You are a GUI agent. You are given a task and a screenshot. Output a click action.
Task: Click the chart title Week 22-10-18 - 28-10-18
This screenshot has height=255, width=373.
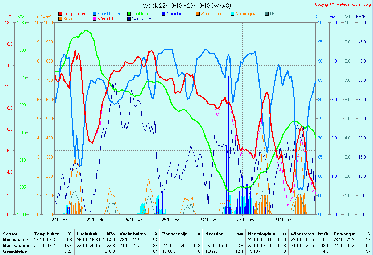(186, 5)
